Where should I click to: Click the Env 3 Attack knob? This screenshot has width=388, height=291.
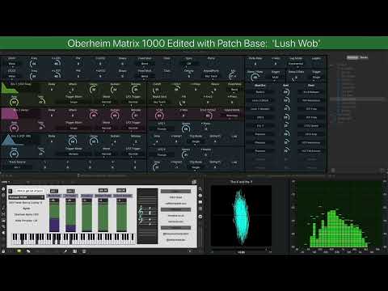tap(73, 141)
